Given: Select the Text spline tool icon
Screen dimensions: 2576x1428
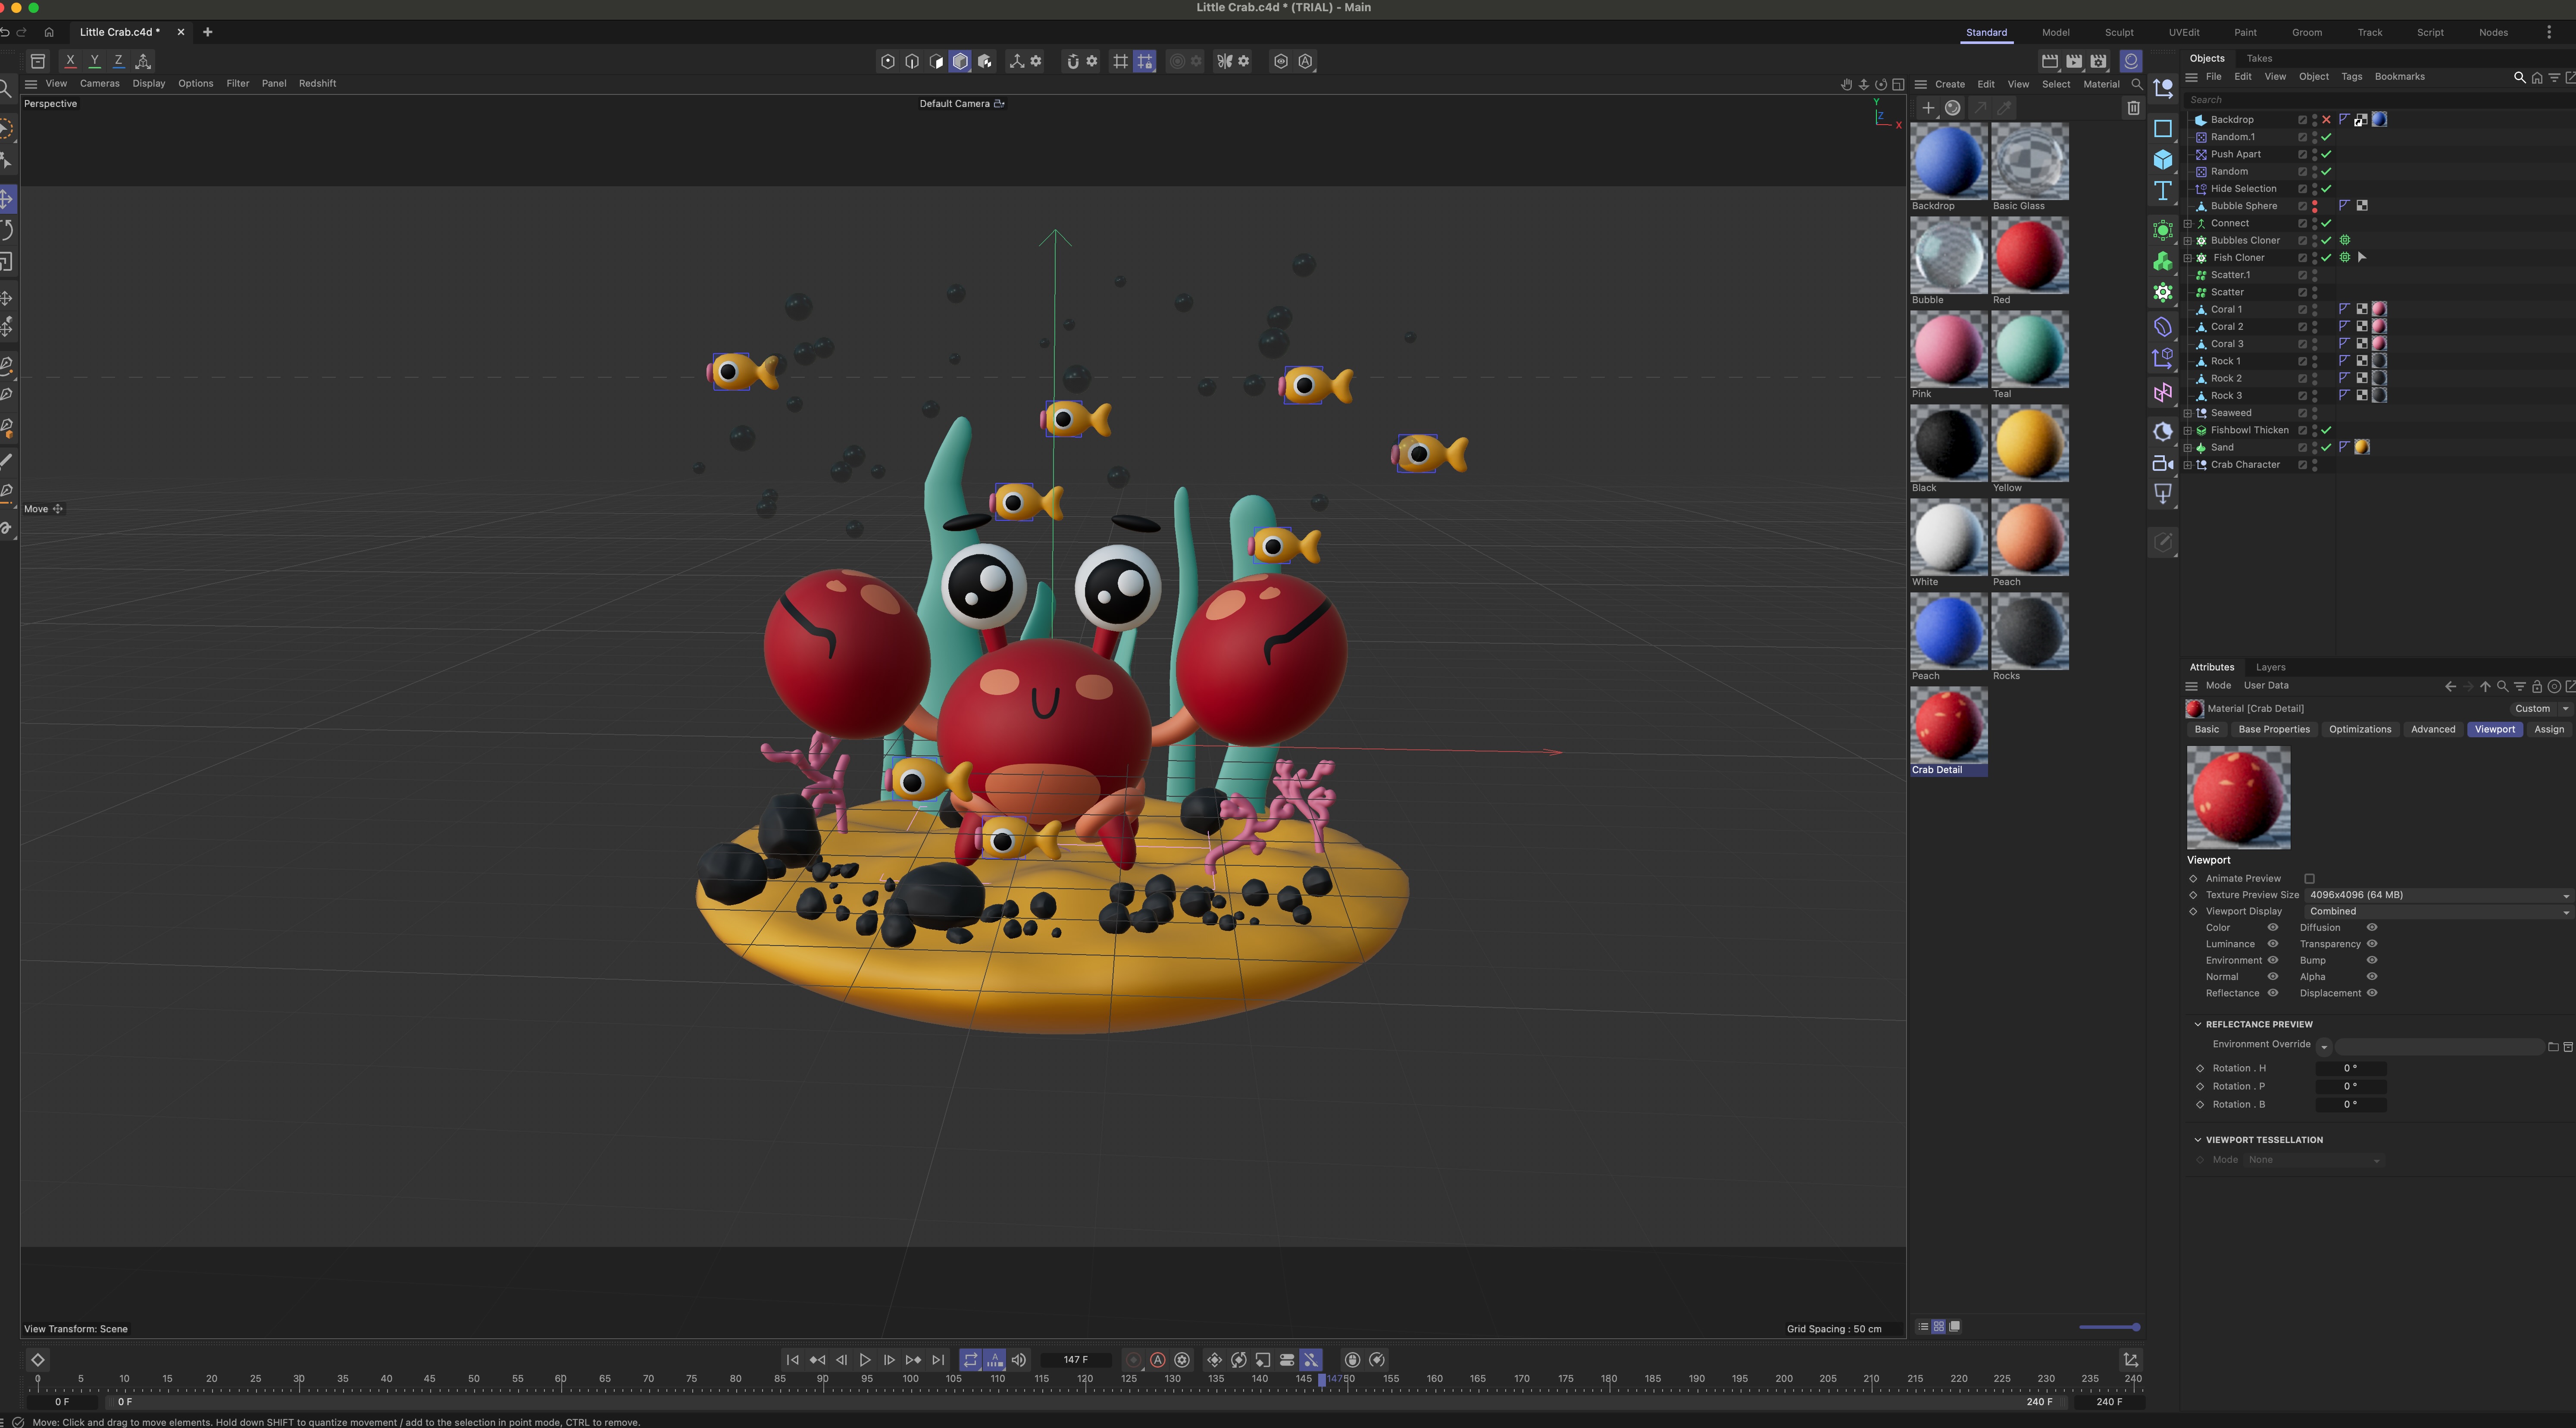Looking at the screenshot, I should (2163, 191).
